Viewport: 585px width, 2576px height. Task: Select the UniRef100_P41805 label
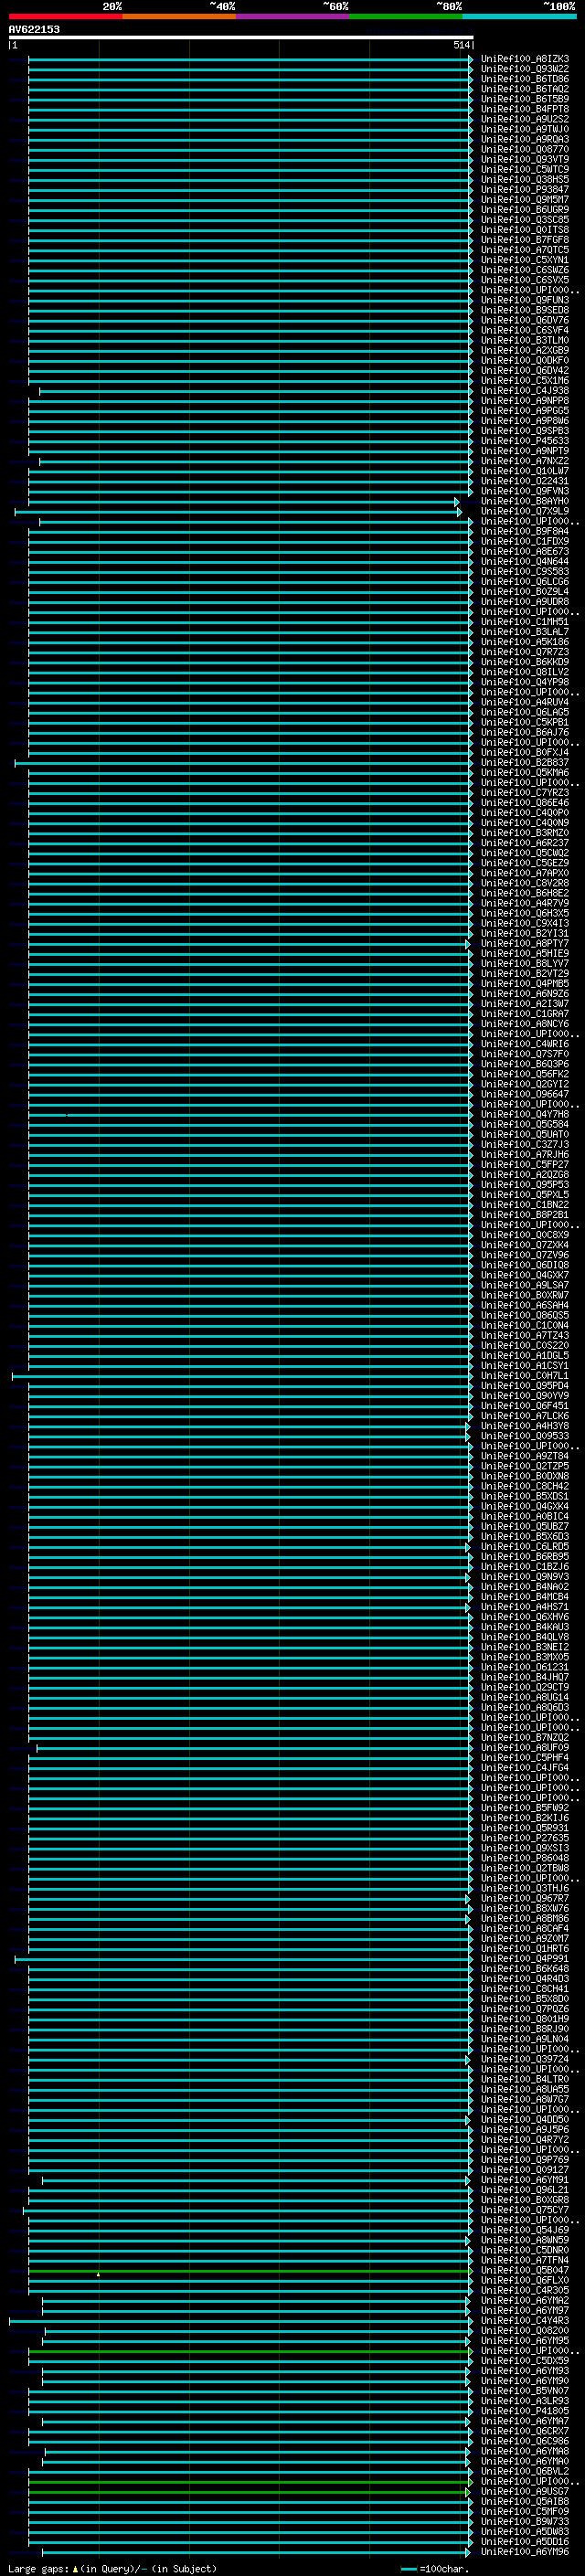(525, 2411)
